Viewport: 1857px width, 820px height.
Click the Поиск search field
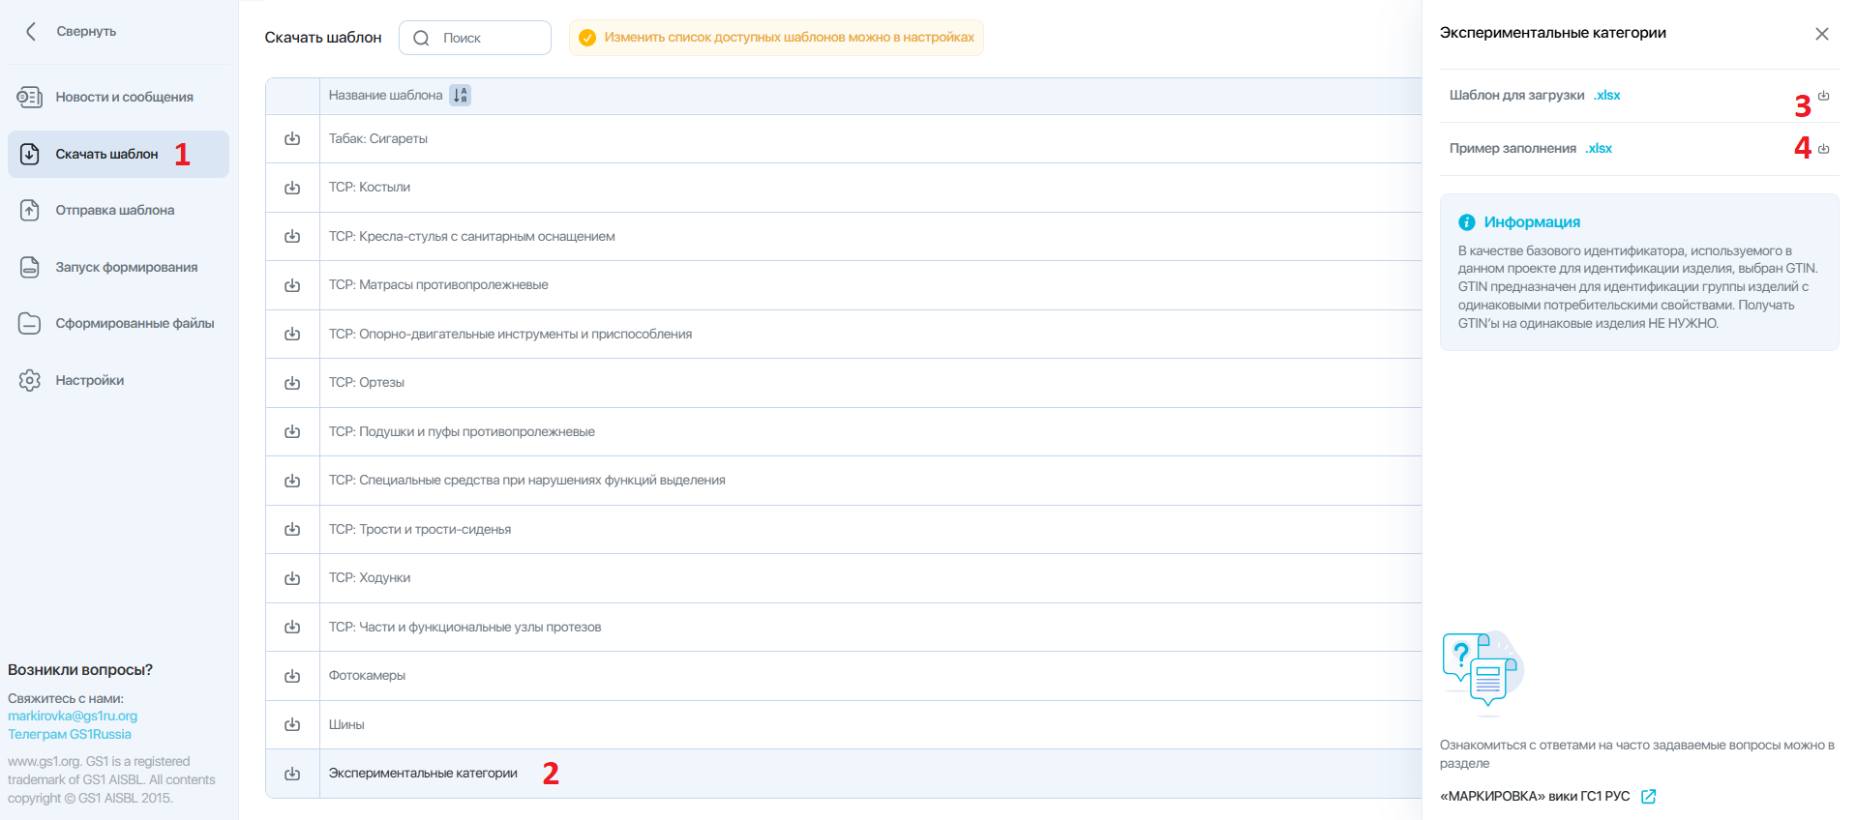pos(475,38)
